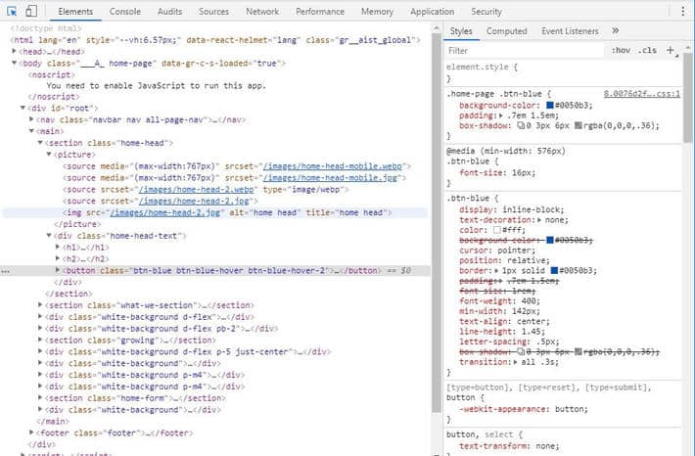Open the ellipsis menu beside the button row
The image size is (695, 456).
click(x=5, y=271)
